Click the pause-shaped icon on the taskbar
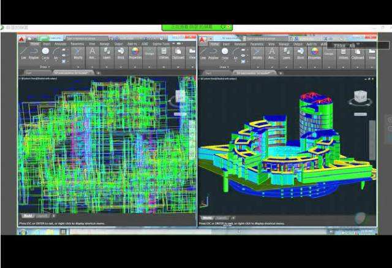Screen dimensions: 392x268 [x=63, y=232]
